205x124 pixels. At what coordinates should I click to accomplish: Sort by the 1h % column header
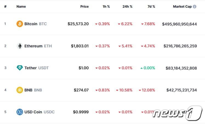click(x=106, y=7)
